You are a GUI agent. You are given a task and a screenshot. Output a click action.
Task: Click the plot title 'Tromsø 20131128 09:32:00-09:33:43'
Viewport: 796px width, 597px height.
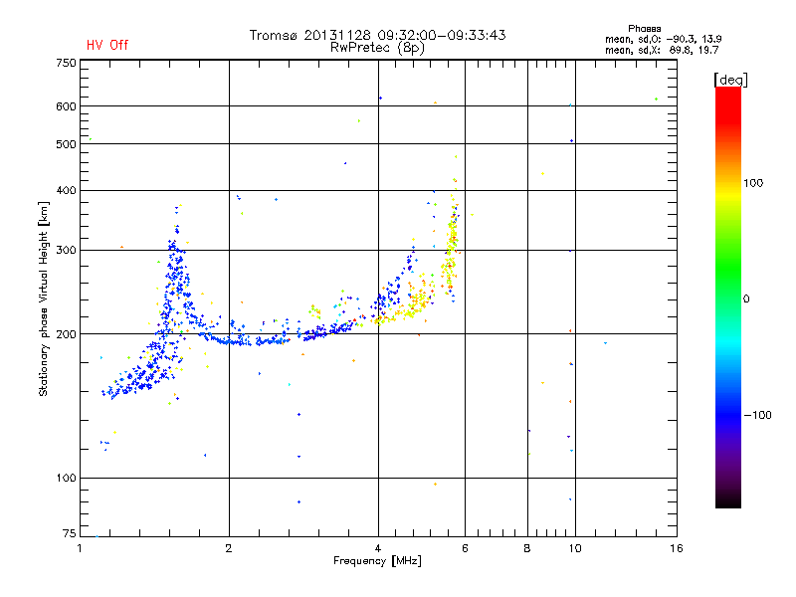(x=377, y=35)
